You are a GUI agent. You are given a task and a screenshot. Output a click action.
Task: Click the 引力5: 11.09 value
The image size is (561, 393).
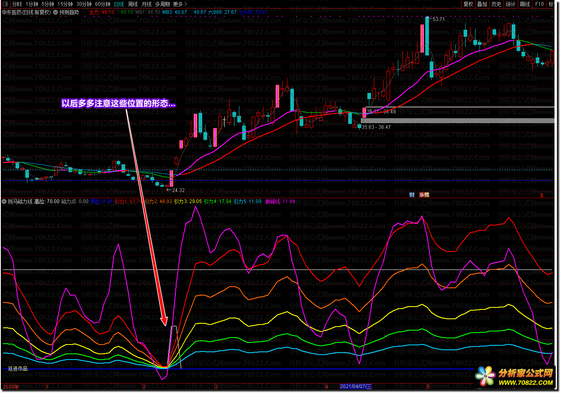point(247,201)
